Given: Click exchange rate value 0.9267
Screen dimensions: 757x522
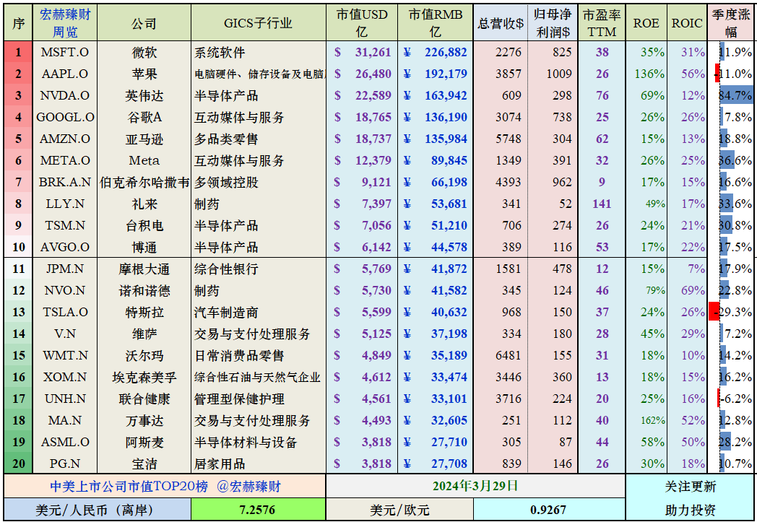Looking at the screenshot, I should 549,510.
